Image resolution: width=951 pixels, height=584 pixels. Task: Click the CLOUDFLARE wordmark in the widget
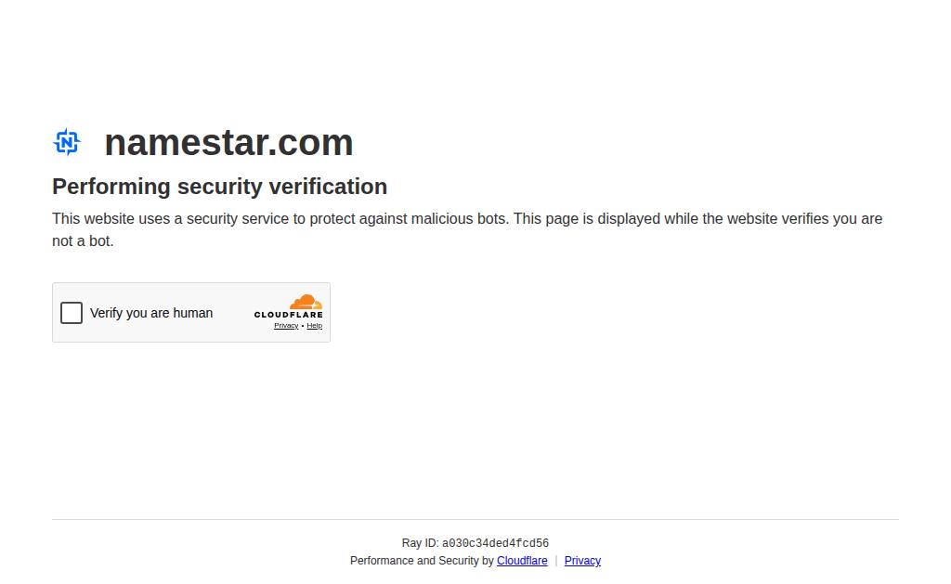288,315
